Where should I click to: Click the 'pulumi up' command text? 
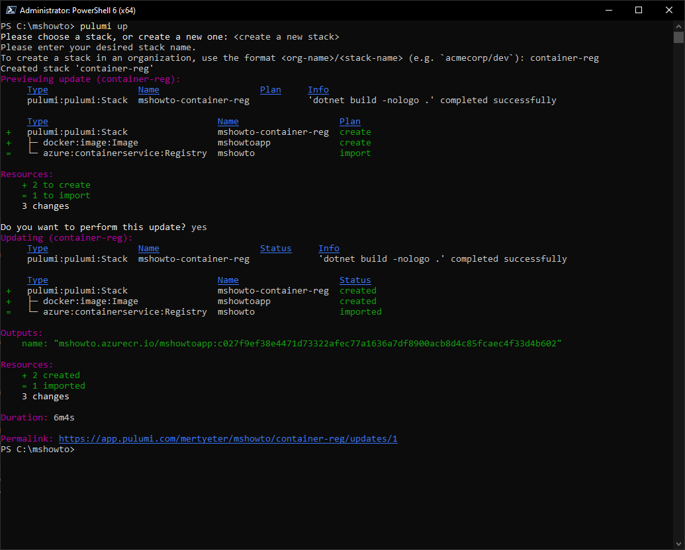tap(104, 26)
